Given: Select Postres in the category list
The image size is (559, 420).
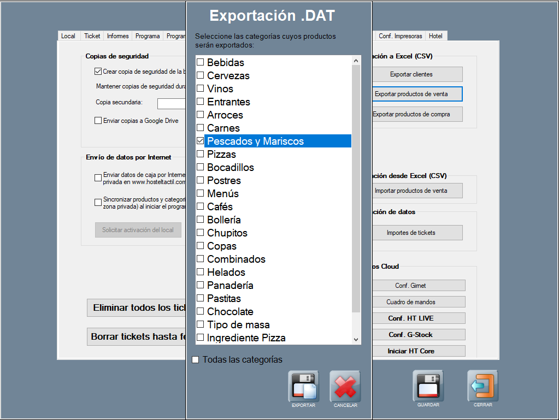Looking at the screenshot, I should point(223,180).
